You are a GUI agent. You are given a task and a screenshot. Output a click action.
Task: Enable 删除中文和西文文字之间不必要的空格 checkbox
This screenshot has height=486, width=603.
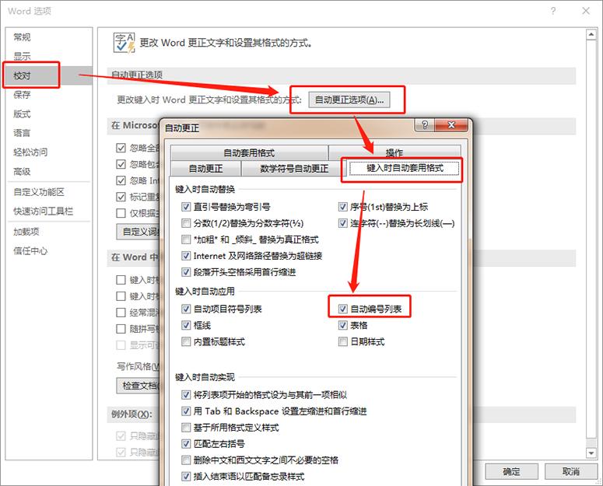point(186,460)
